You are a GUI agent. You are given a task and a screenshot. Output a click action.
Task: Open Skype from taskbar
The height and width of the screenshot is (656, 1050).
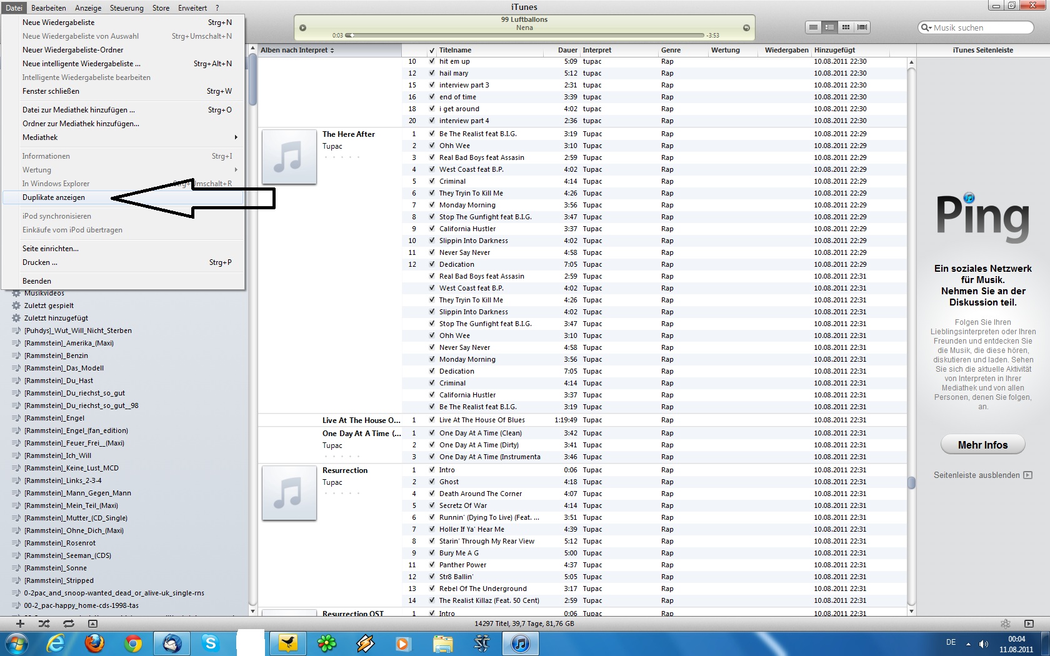[211, 643]
